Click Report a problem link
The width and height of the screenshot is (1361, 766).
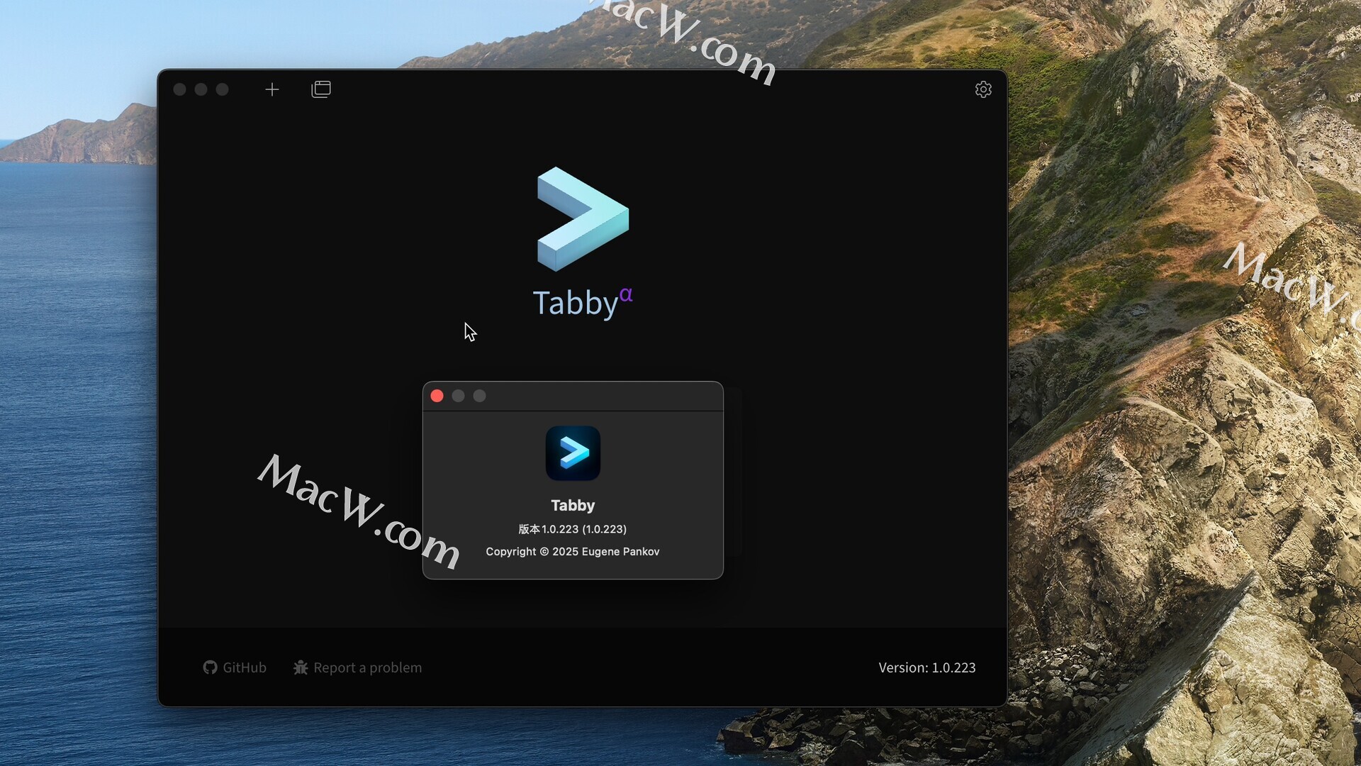[x=358, y=667]
